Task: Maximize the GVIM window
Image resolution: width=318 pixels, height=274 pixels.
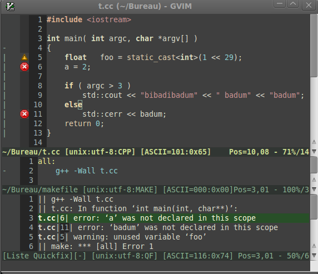Action: [x=293, y=4]
